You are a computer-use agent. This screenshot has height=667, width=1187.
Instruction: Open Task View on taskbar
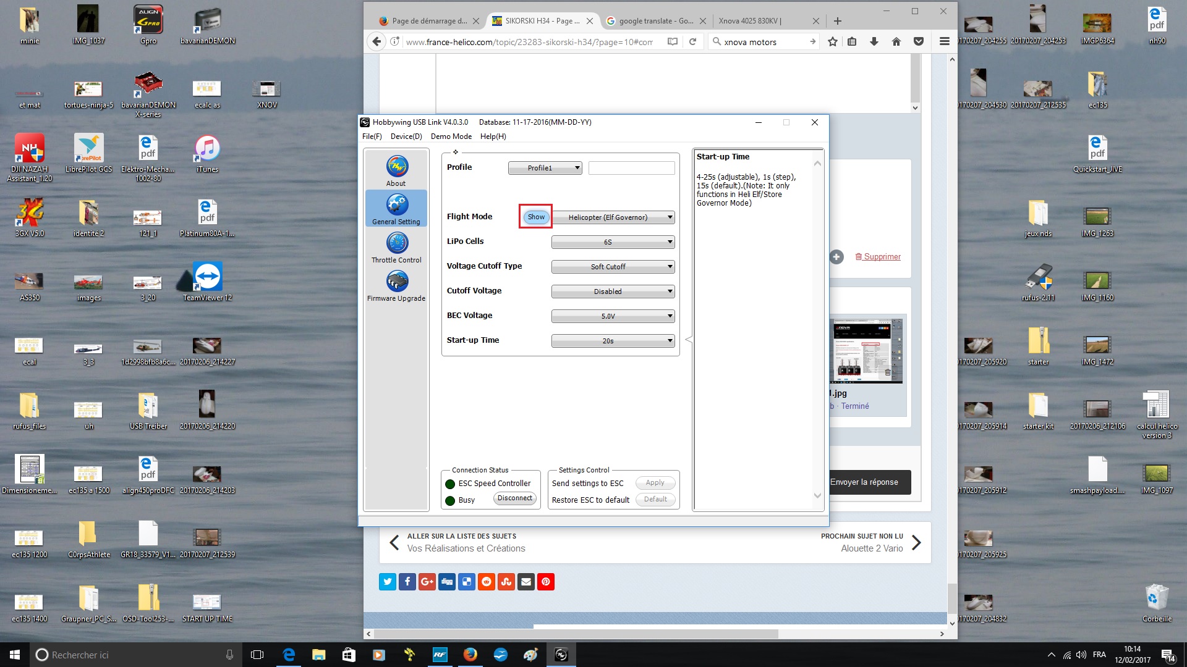click(x=257, y=655)
